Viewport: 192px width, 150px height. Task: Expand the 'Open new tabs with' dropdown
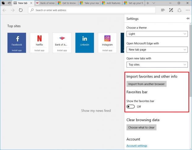[x=157, y=65]
